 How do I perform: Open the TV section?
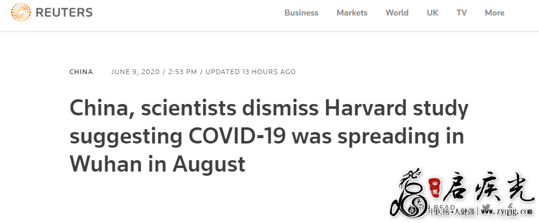tap(462, 13)
